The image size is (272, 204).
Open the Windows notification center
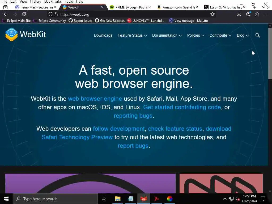click(x=263, y=199)
